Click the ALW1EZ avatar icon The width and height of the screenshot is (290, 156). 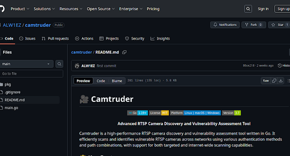point(77,66)
